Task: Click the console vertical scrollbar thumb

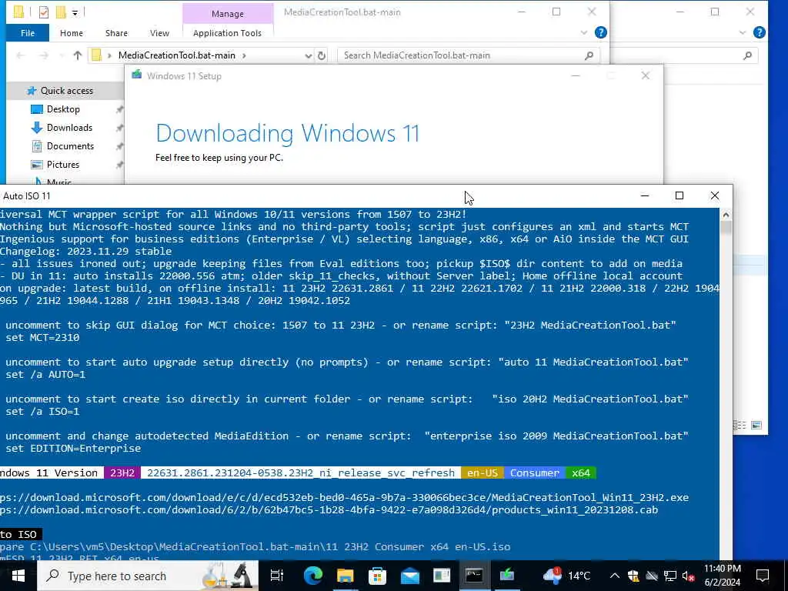Action: point(726,228)
